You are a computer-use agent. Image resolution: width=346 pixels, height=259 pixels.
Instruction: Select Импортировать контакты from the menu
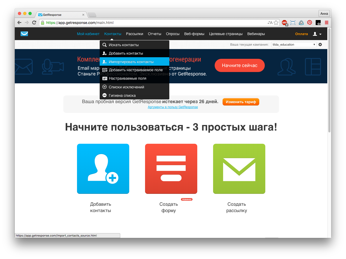tap(131, 62)
